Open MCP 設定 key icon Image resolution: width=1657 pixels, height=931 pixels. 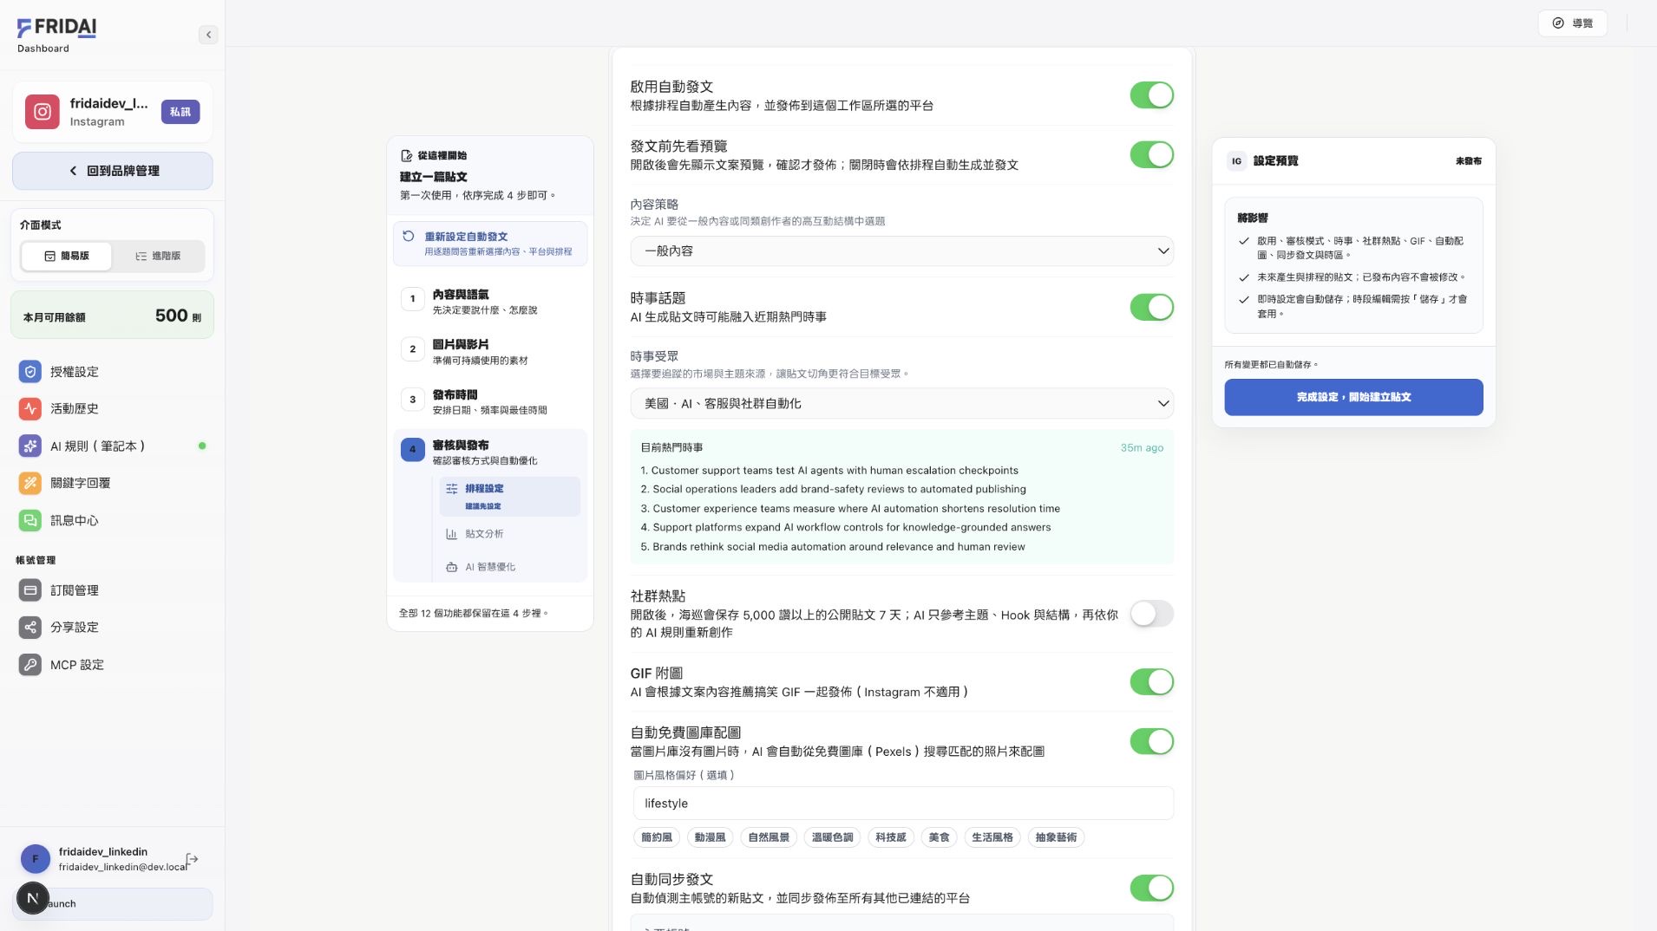[x=30, y=665]
